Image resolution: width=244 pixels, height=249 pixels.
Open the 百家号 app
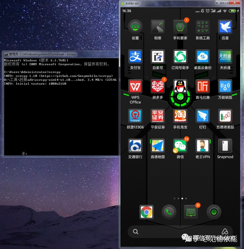(158, 57)
